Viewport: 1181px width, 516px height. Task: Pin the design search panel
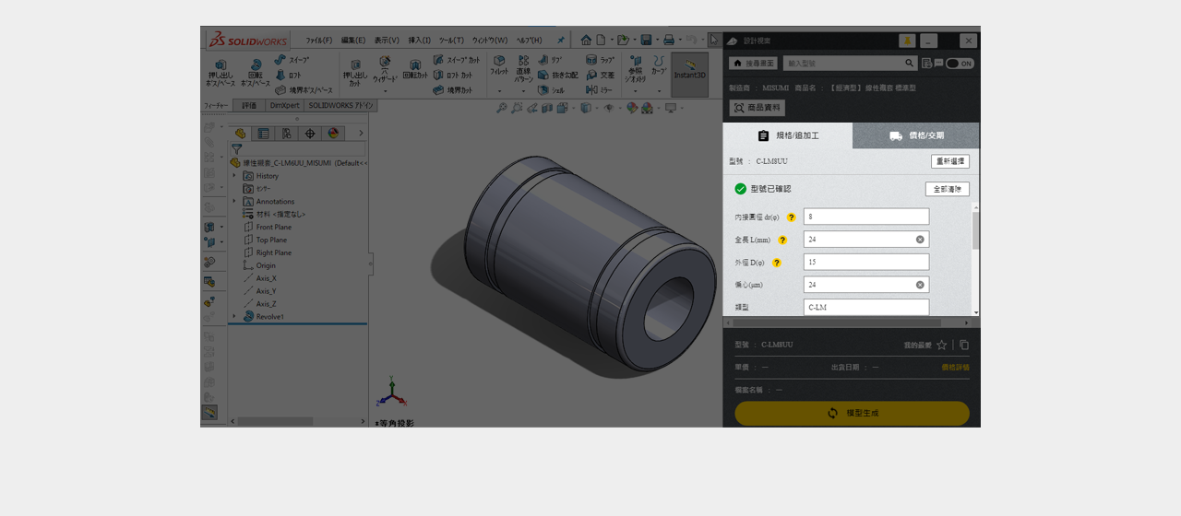pos(907,41)
